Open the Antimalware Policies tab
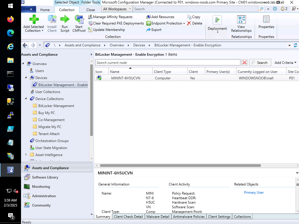This screenshot has height=224, width=299. [189, 217]
